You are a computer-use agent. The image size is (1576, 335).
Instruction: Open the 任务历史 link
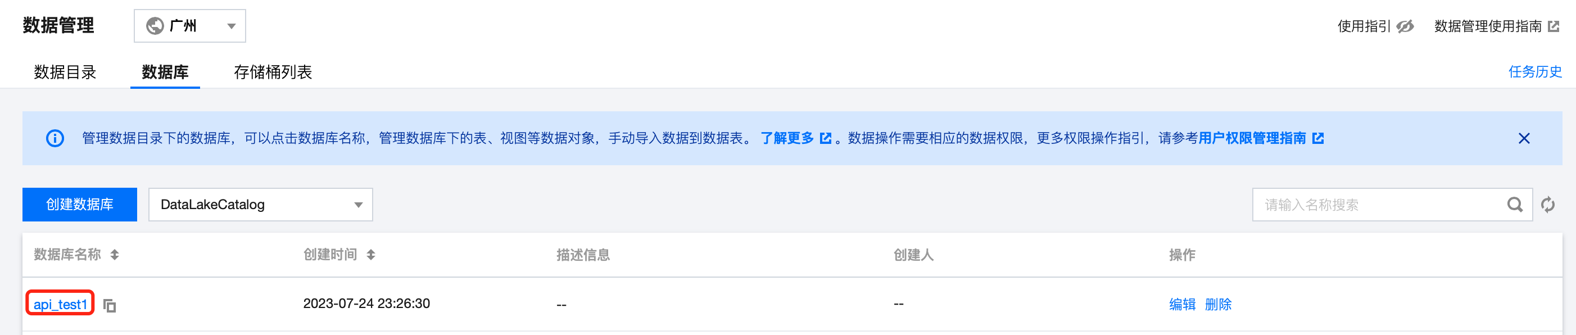1535,71
